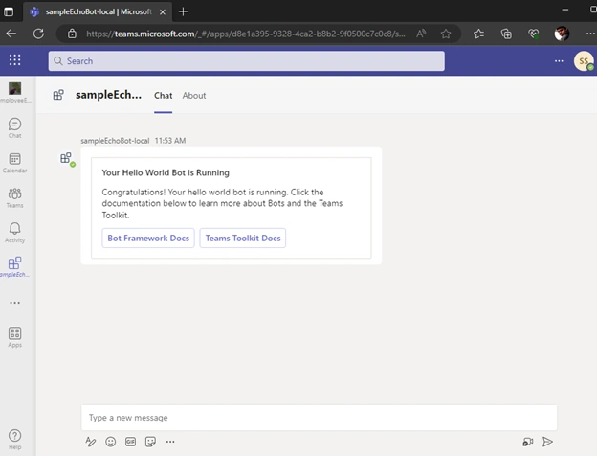Open the tab actions menu icon

pos(9,11)
